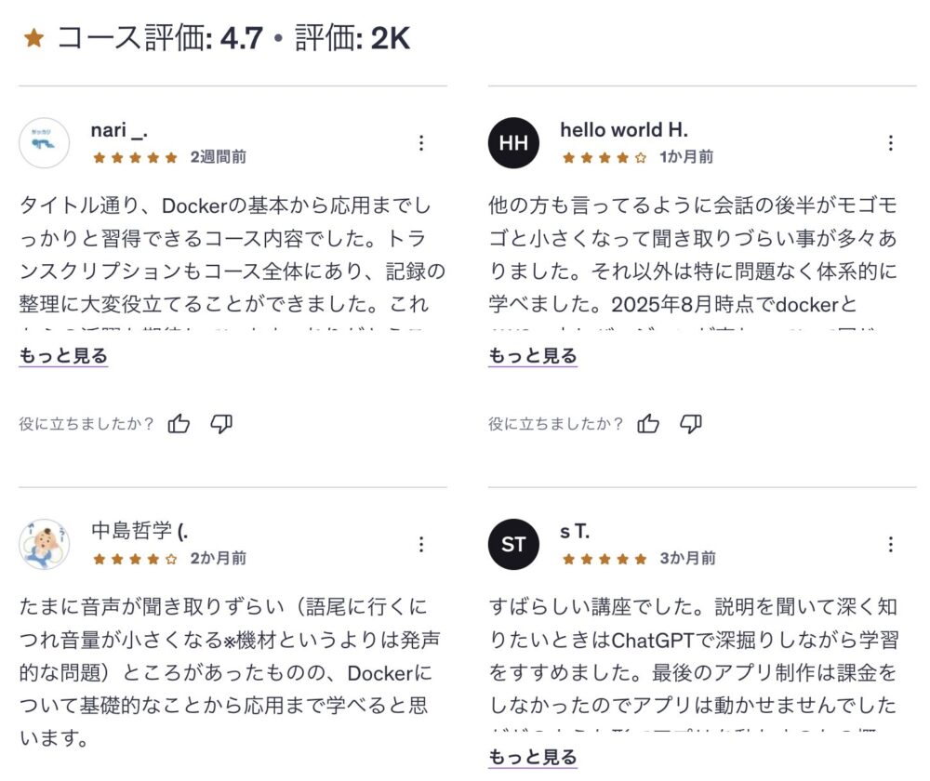Click the gold star beside course rating
This screenshot has height=781, width=930.
coord(33,39)
